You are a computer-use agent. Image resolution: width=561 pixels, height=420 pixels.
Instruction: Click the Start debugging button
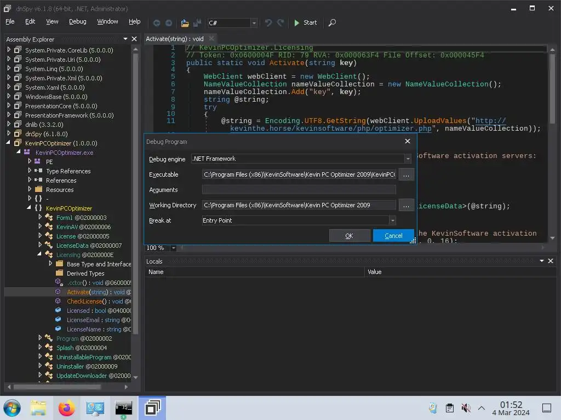306,23
